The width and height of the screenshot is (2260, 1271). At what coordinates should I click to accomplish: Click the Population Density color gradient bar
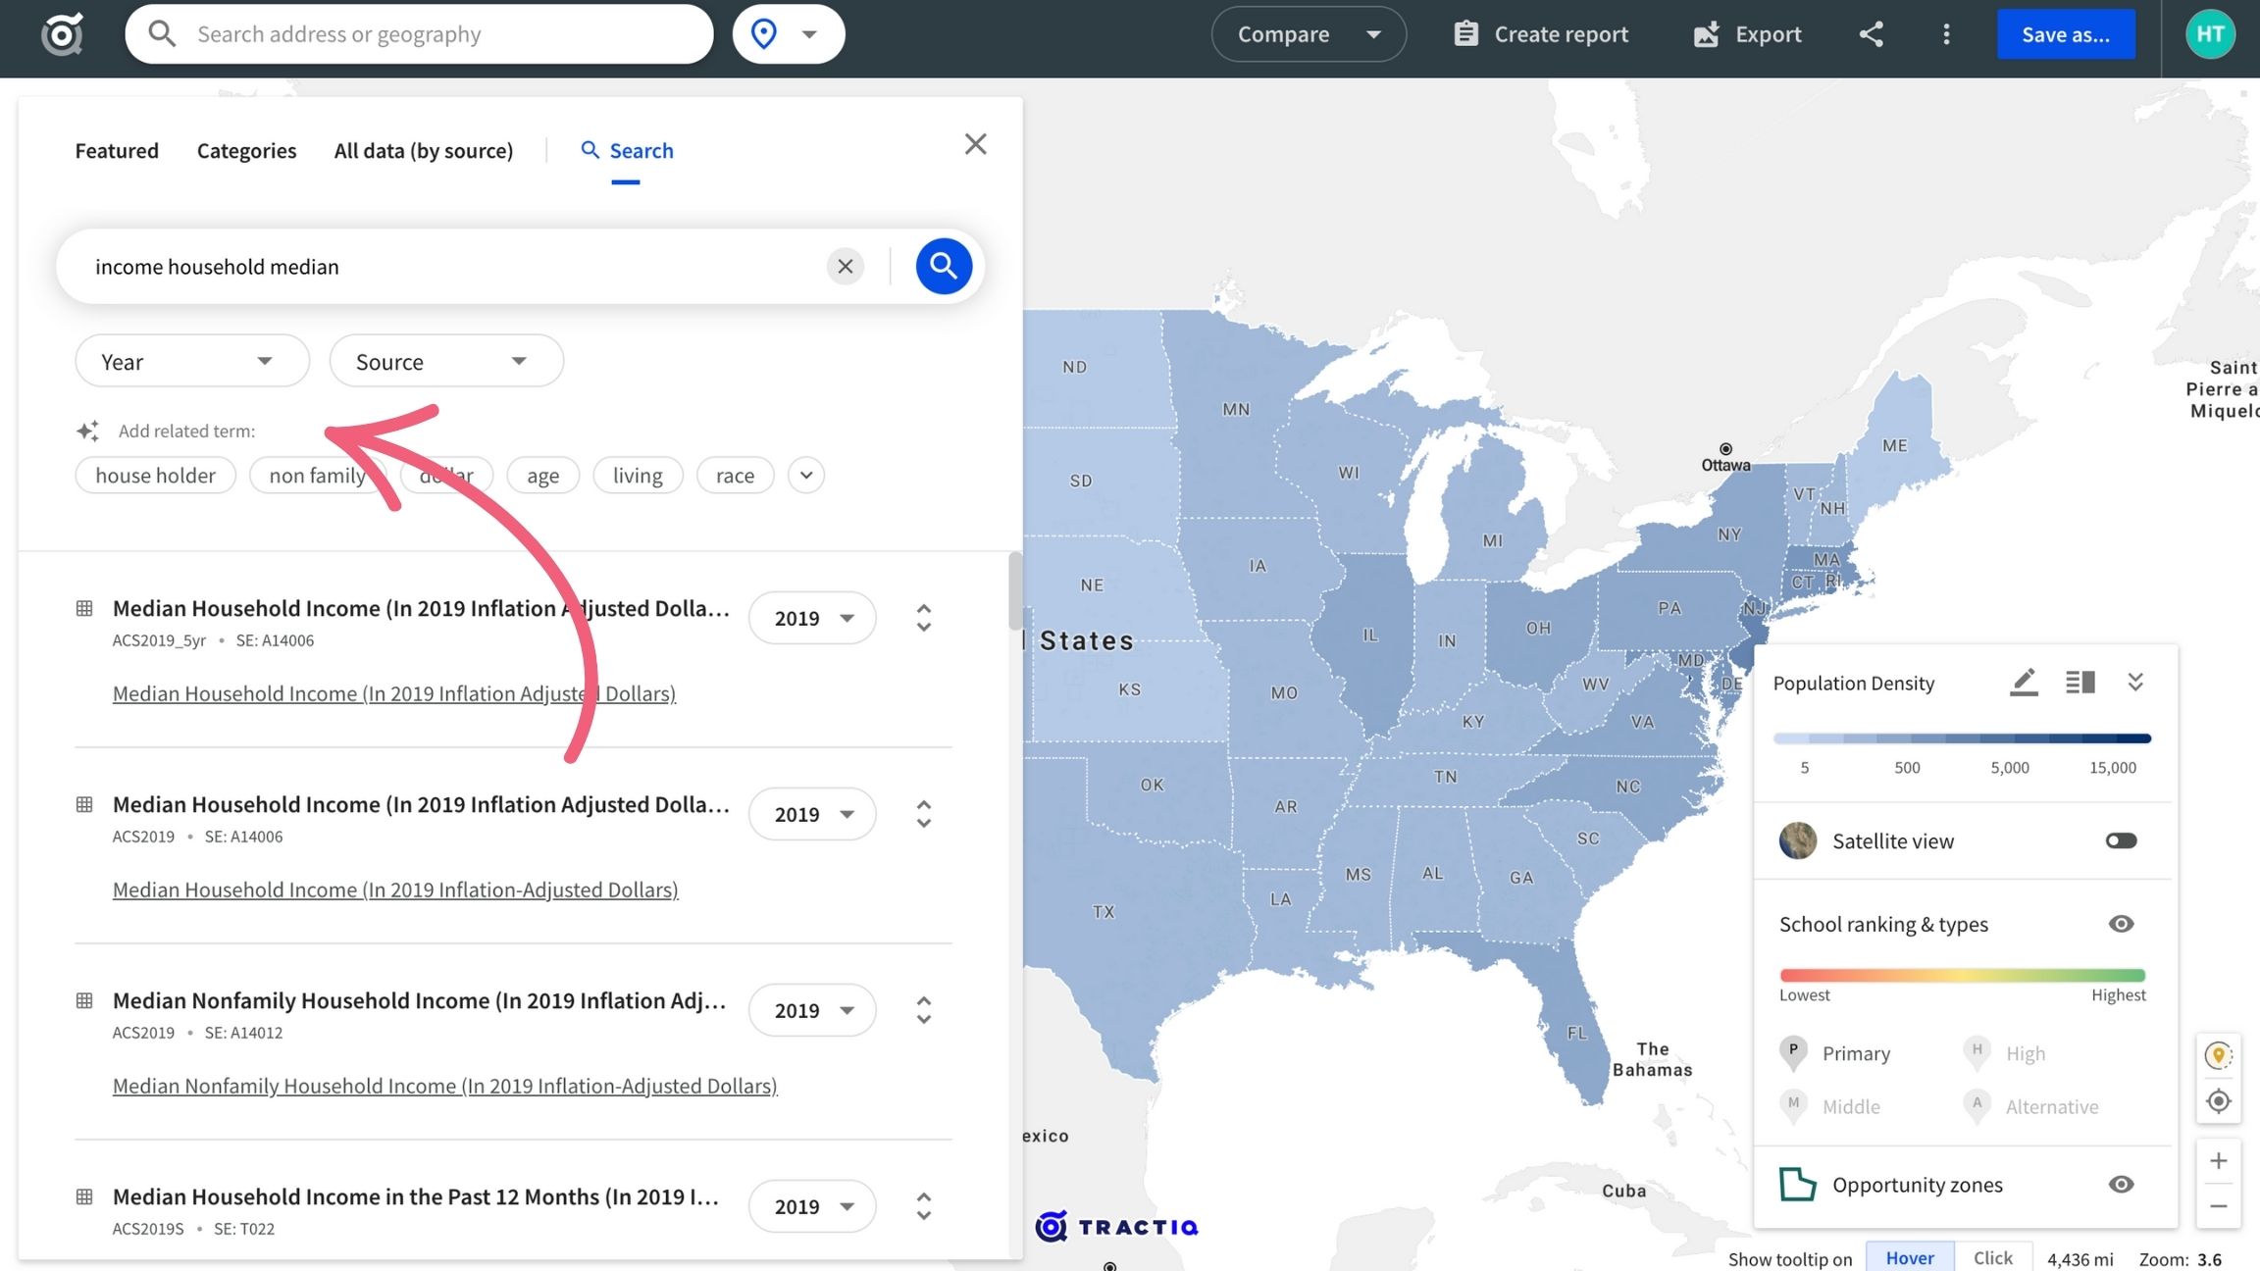pyautogui.click(x=1962, y=738)
